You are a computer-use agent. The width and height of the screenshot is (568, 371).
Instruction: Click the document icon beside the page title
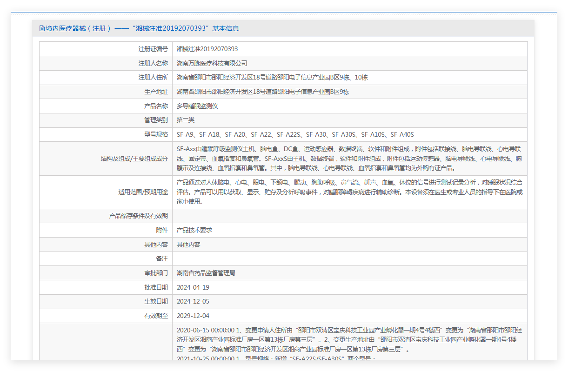point(42,28)
